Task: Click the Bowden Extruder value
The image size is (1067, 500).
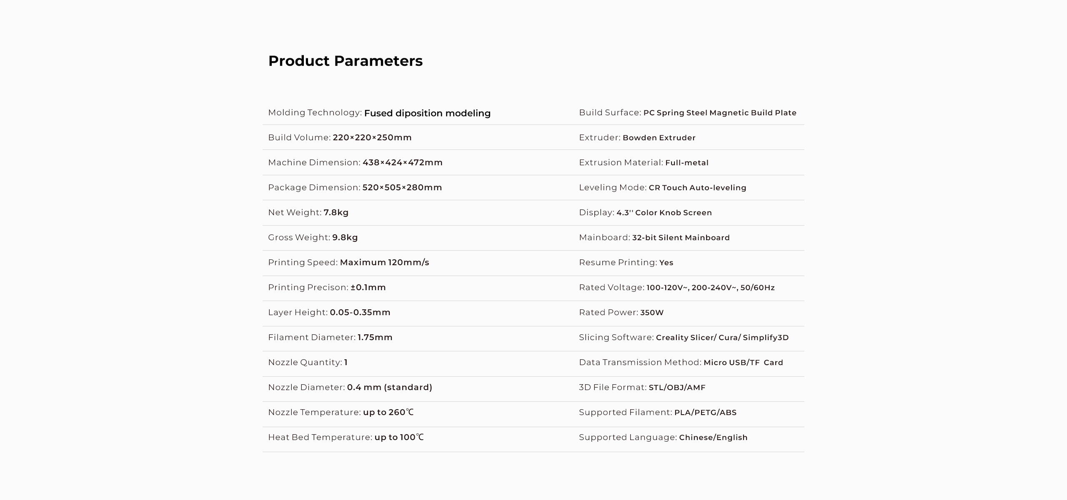Action: click(659, 138)
